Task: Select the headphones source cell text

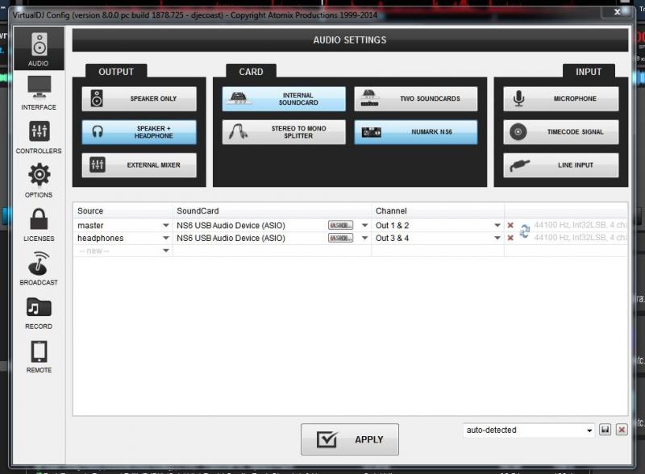Action: [100, 239]
